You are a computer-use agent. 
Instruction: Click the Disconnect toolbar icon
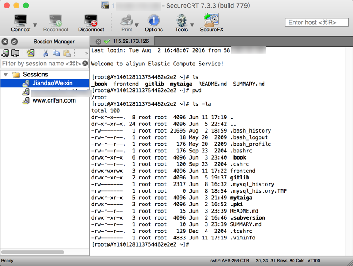click(91, 20)
